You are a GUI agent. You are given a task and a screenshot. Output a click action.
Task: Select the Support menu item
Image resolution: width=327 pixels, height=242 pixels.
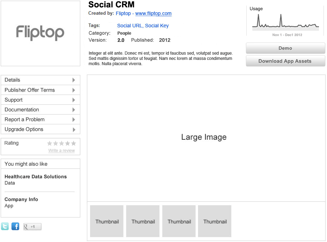point(40,100)
